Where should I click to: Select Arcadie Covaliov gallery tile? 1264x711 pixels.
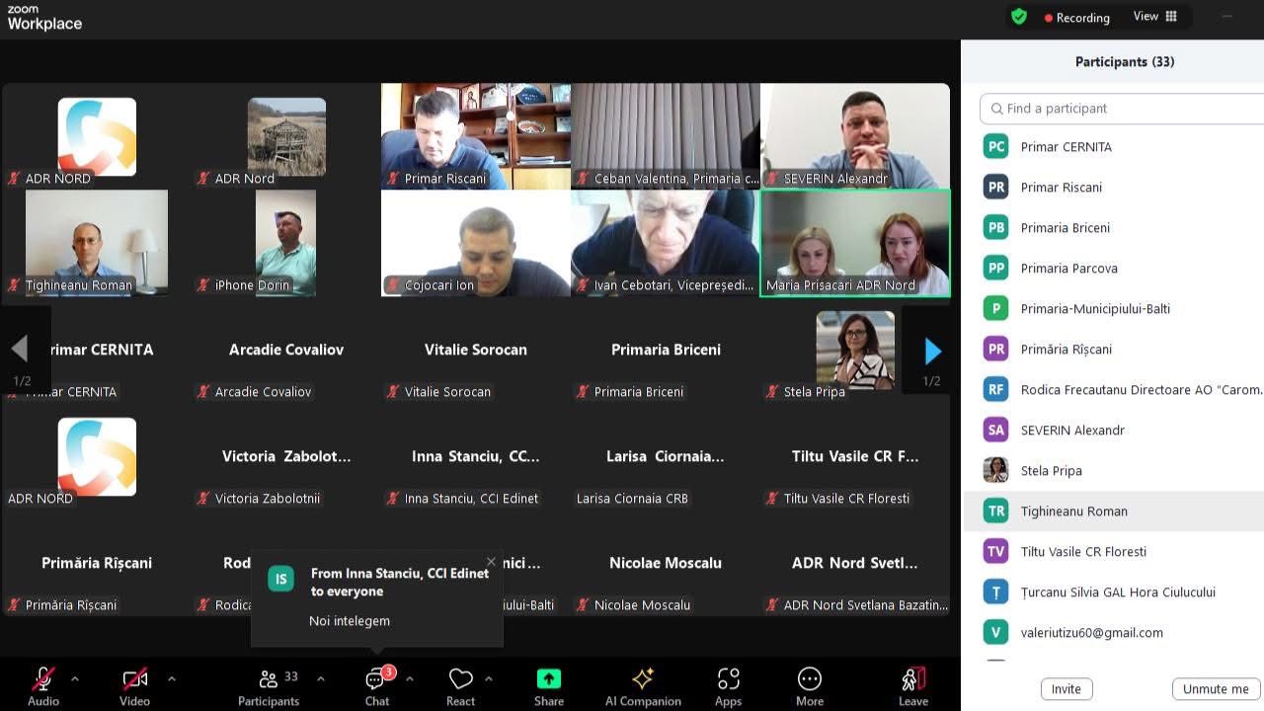286,350
